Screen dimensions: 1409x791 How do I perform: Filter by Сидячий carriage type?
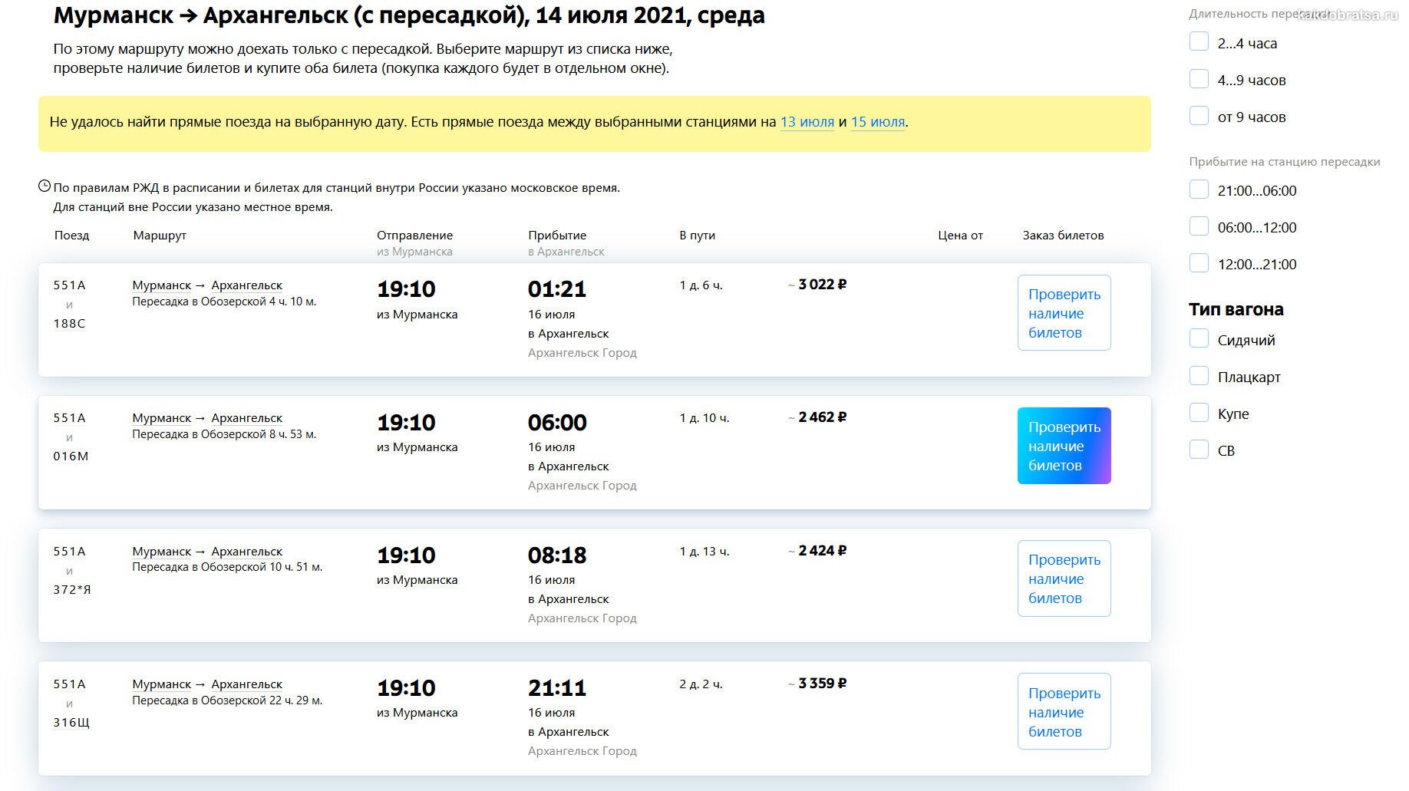[x=1199, y=339]
